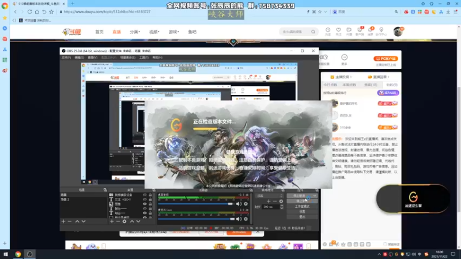Add a new scene with plus icon in OBS Scenes panel
This screenshot has width=461, height=259.
[x=63, y=222]
